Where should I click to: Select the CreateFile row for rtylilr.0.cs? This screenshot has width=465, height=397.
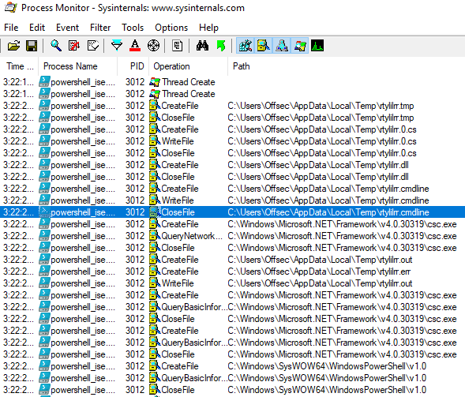[x=232, y=129]
